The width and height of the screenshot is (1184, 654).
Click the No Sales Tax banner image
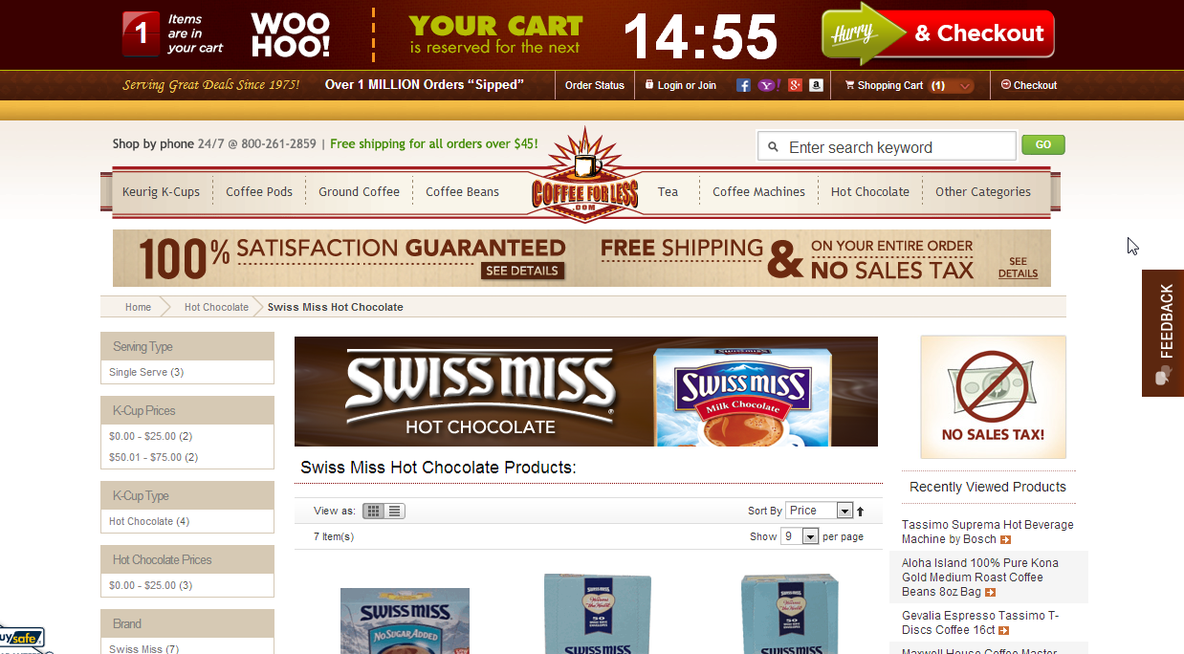pyautogui.click(x=993, y=397)
